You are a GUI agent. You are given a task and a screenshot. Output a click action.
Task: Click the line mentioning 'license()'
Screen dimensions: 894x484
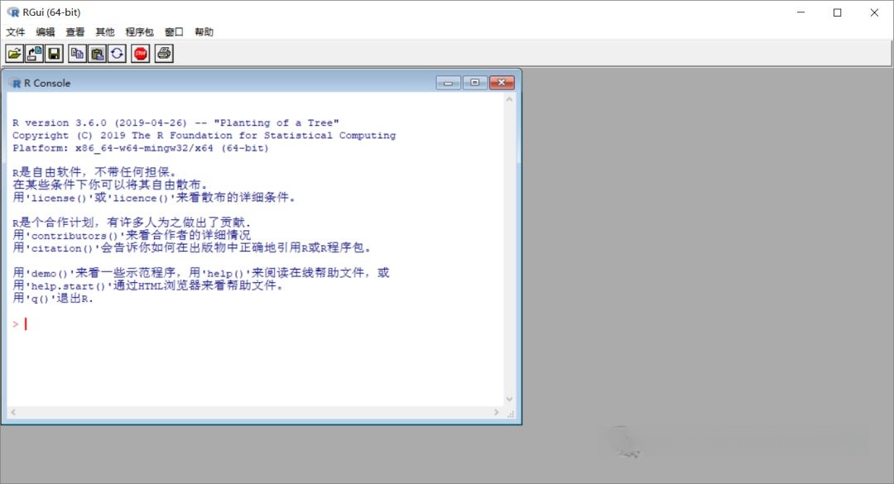154,197
